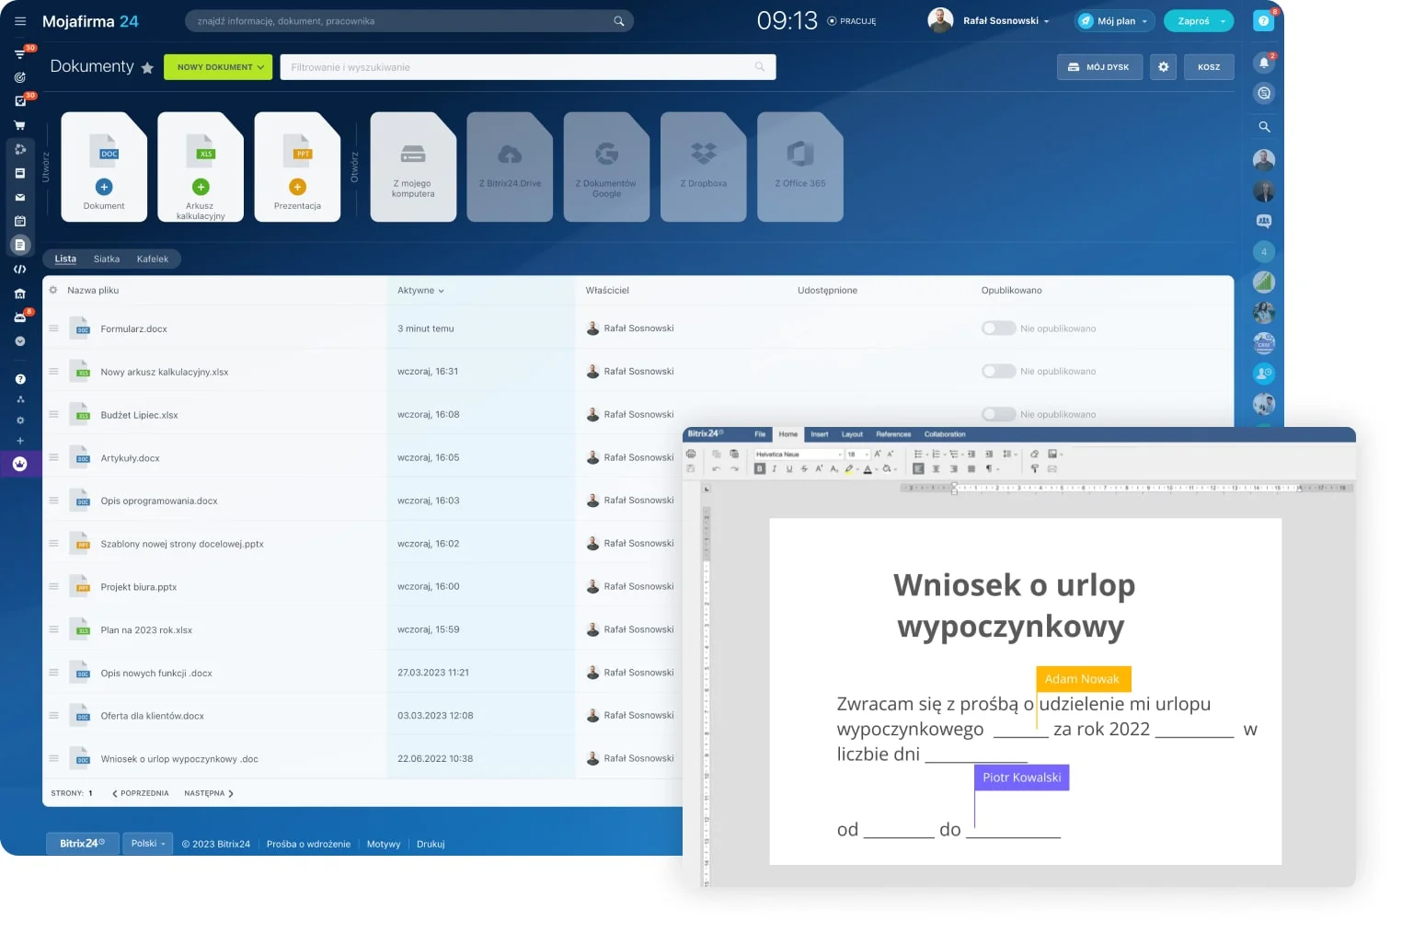Click the Kosz button

[x=1209, y=67]
